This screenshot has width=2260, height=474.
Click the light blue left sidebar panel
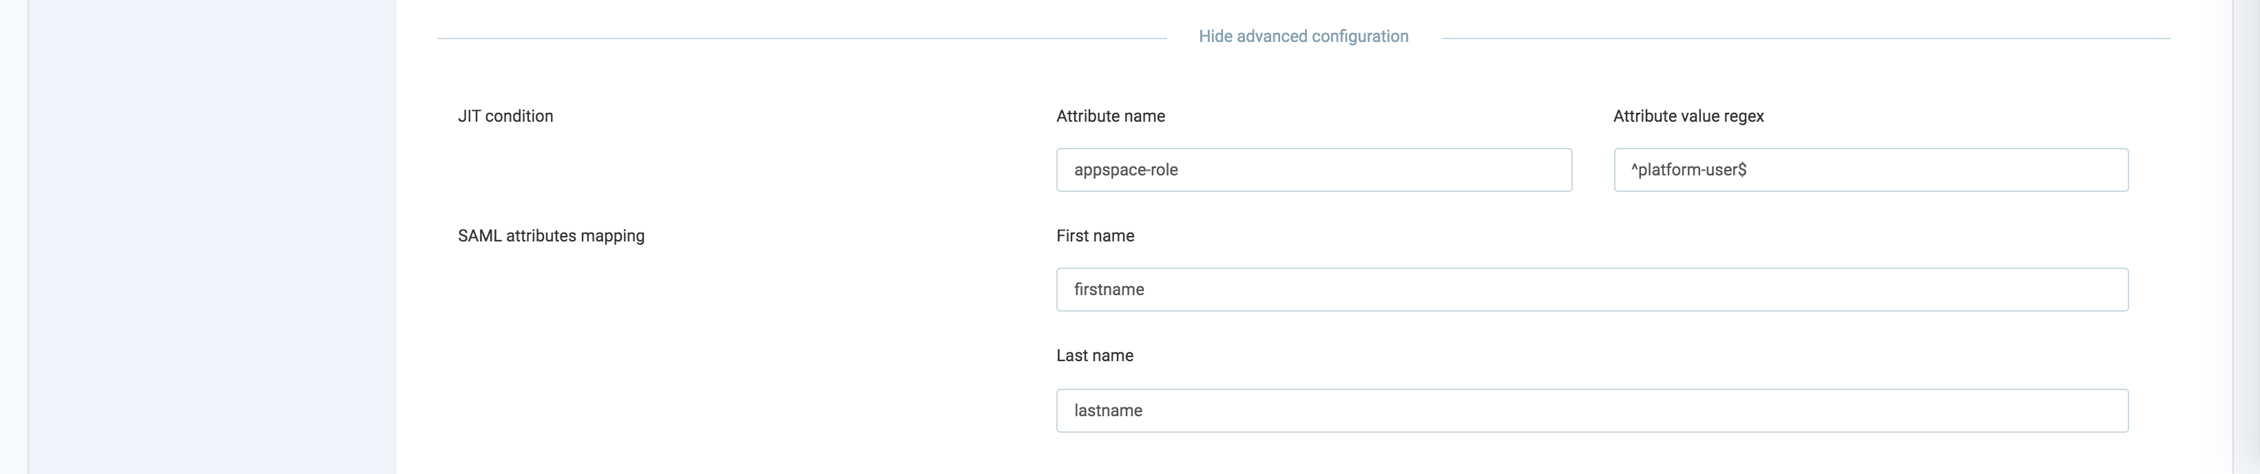click(212, 237)
